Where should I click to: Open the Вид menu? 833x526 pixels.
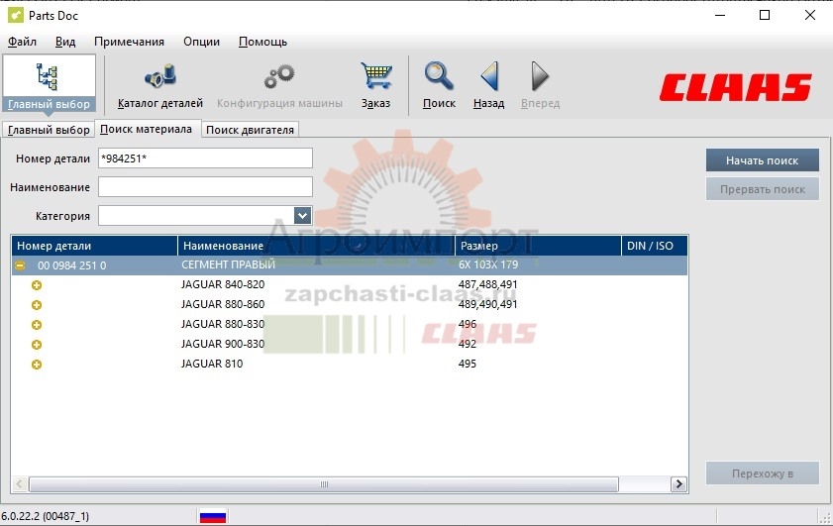[x=65, y=42]
